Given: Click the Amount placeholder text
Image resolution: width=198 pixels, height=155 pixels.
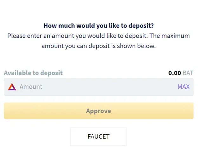Looking at the screenshot, I should click(x=31, y=87).
